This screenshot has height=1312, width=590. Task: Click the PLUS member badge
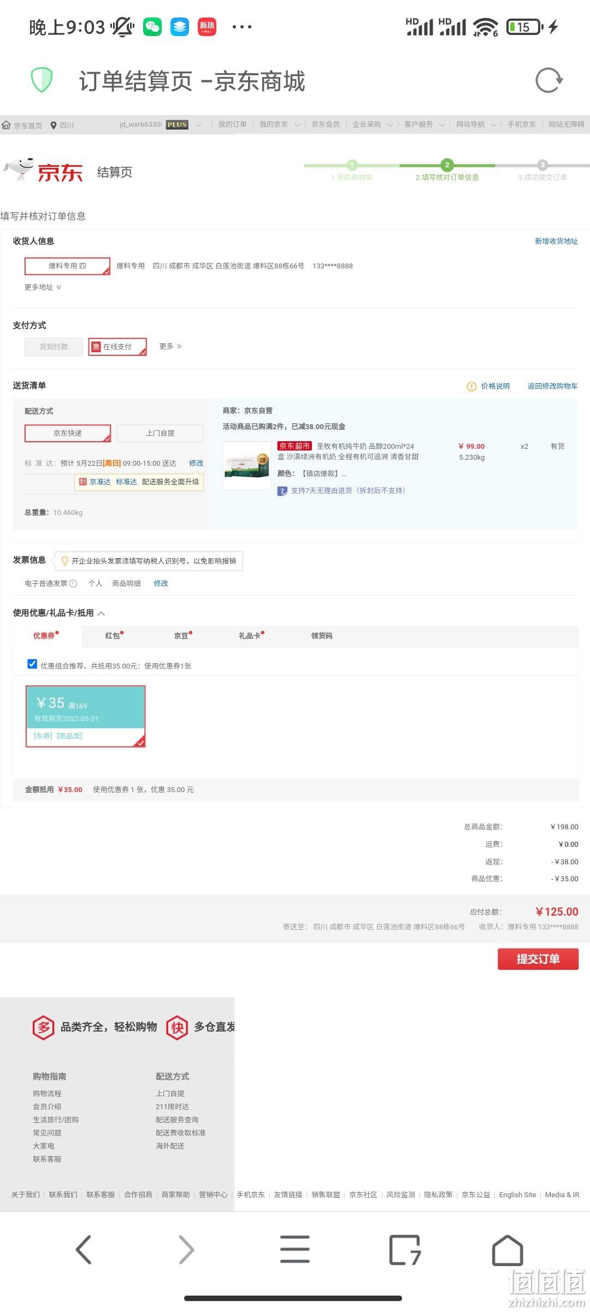click(177, 125)
